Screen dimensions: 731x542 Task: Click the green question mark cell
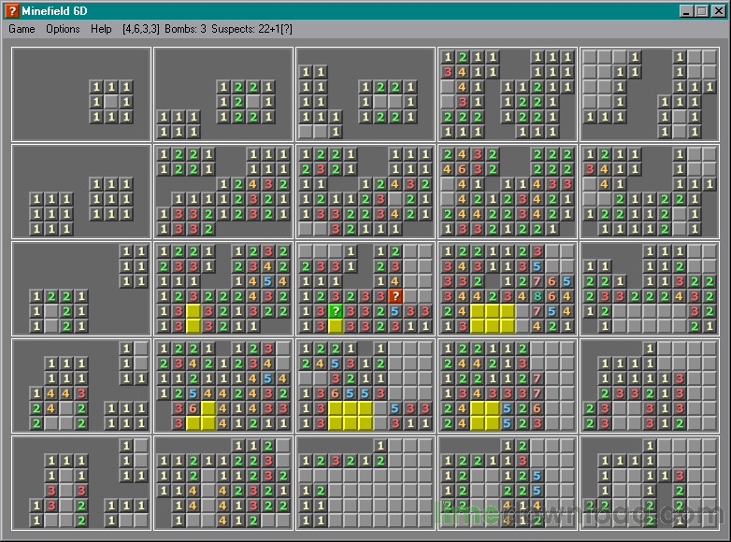[336, 311]
